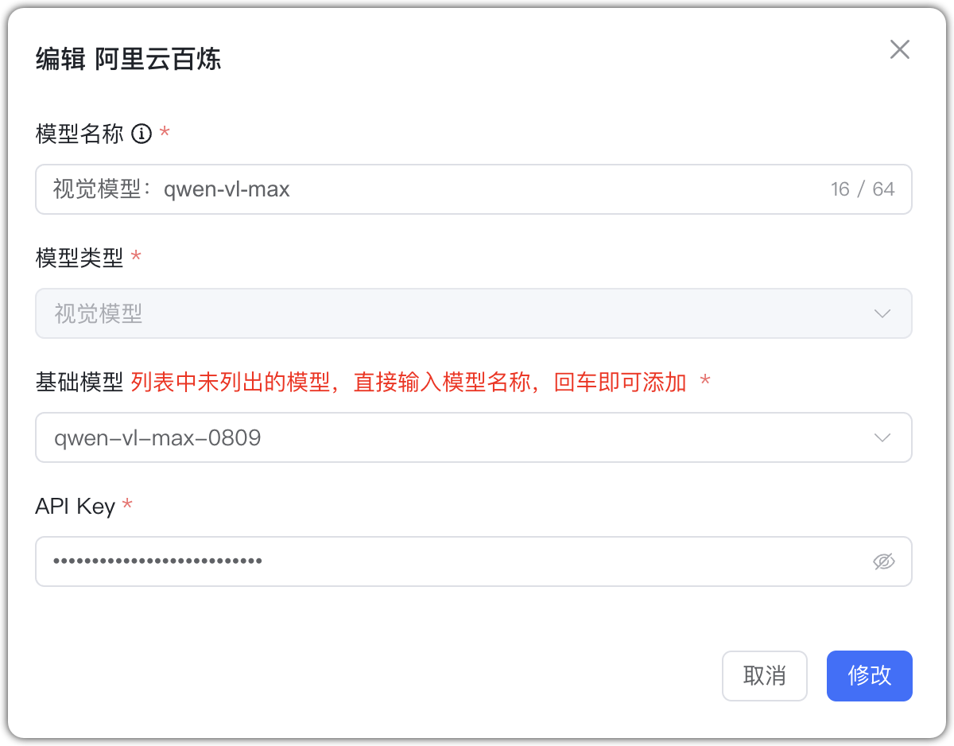This screenshot has height=746, width=954.
Task: Click the disabled 模型类型 视觉模型 dropdown
Action: point(474,313)
